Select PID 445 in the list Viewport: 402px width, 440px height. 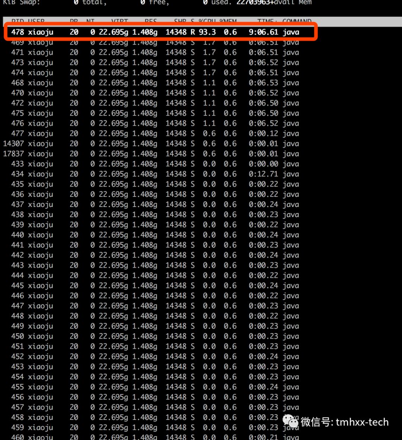pos(17,286)
